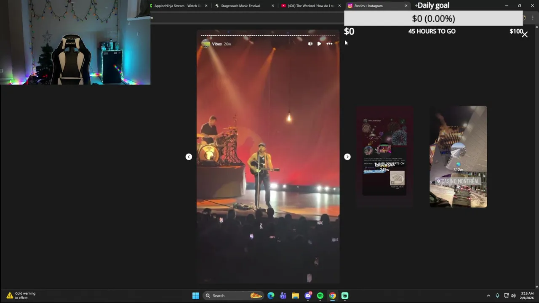Open the green streaming app on taskbar

click(x=345, y=295)
